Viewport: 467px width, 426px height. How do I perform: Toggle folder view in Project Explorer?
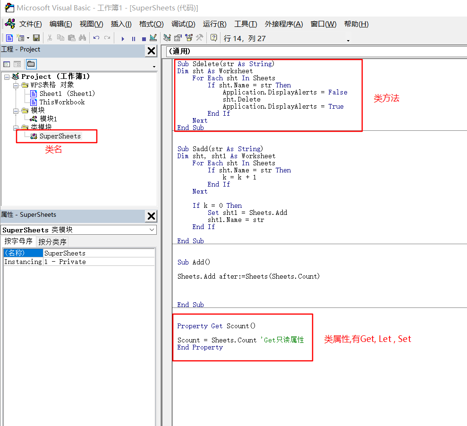pyautogui.click(x=31, y=64)
